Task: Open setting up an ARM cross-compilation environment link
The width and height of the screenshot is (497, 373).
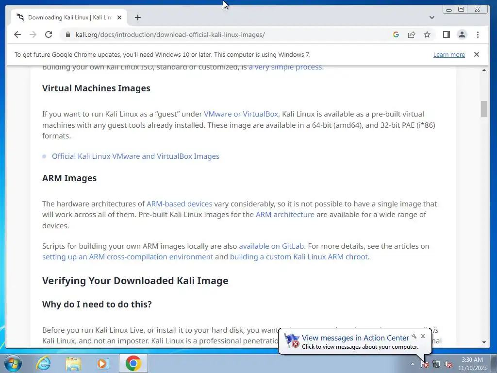Action: [x=128, y=257]
